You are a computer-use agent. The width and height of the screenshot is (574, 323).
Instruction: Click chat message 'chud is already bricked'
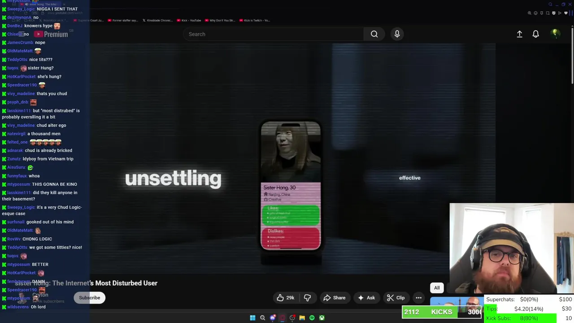coord(48,150)
